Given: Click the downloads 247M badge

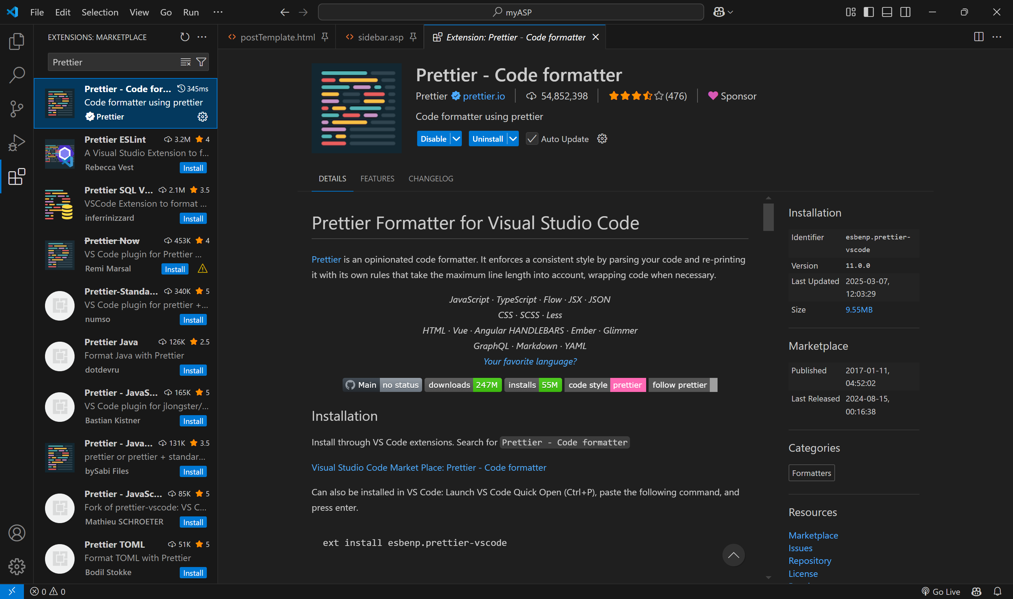Looking at the screenshot, I should click(x=463, y=385).
